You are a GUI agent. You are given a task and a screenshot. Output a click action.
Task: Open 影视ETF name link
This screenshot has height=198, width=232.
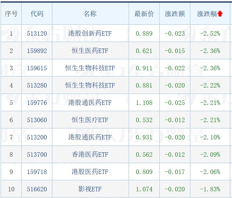[x=90, y=189]
